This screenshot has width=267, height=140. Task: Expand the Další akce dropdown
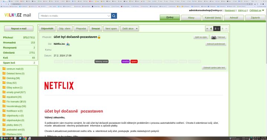129,29
